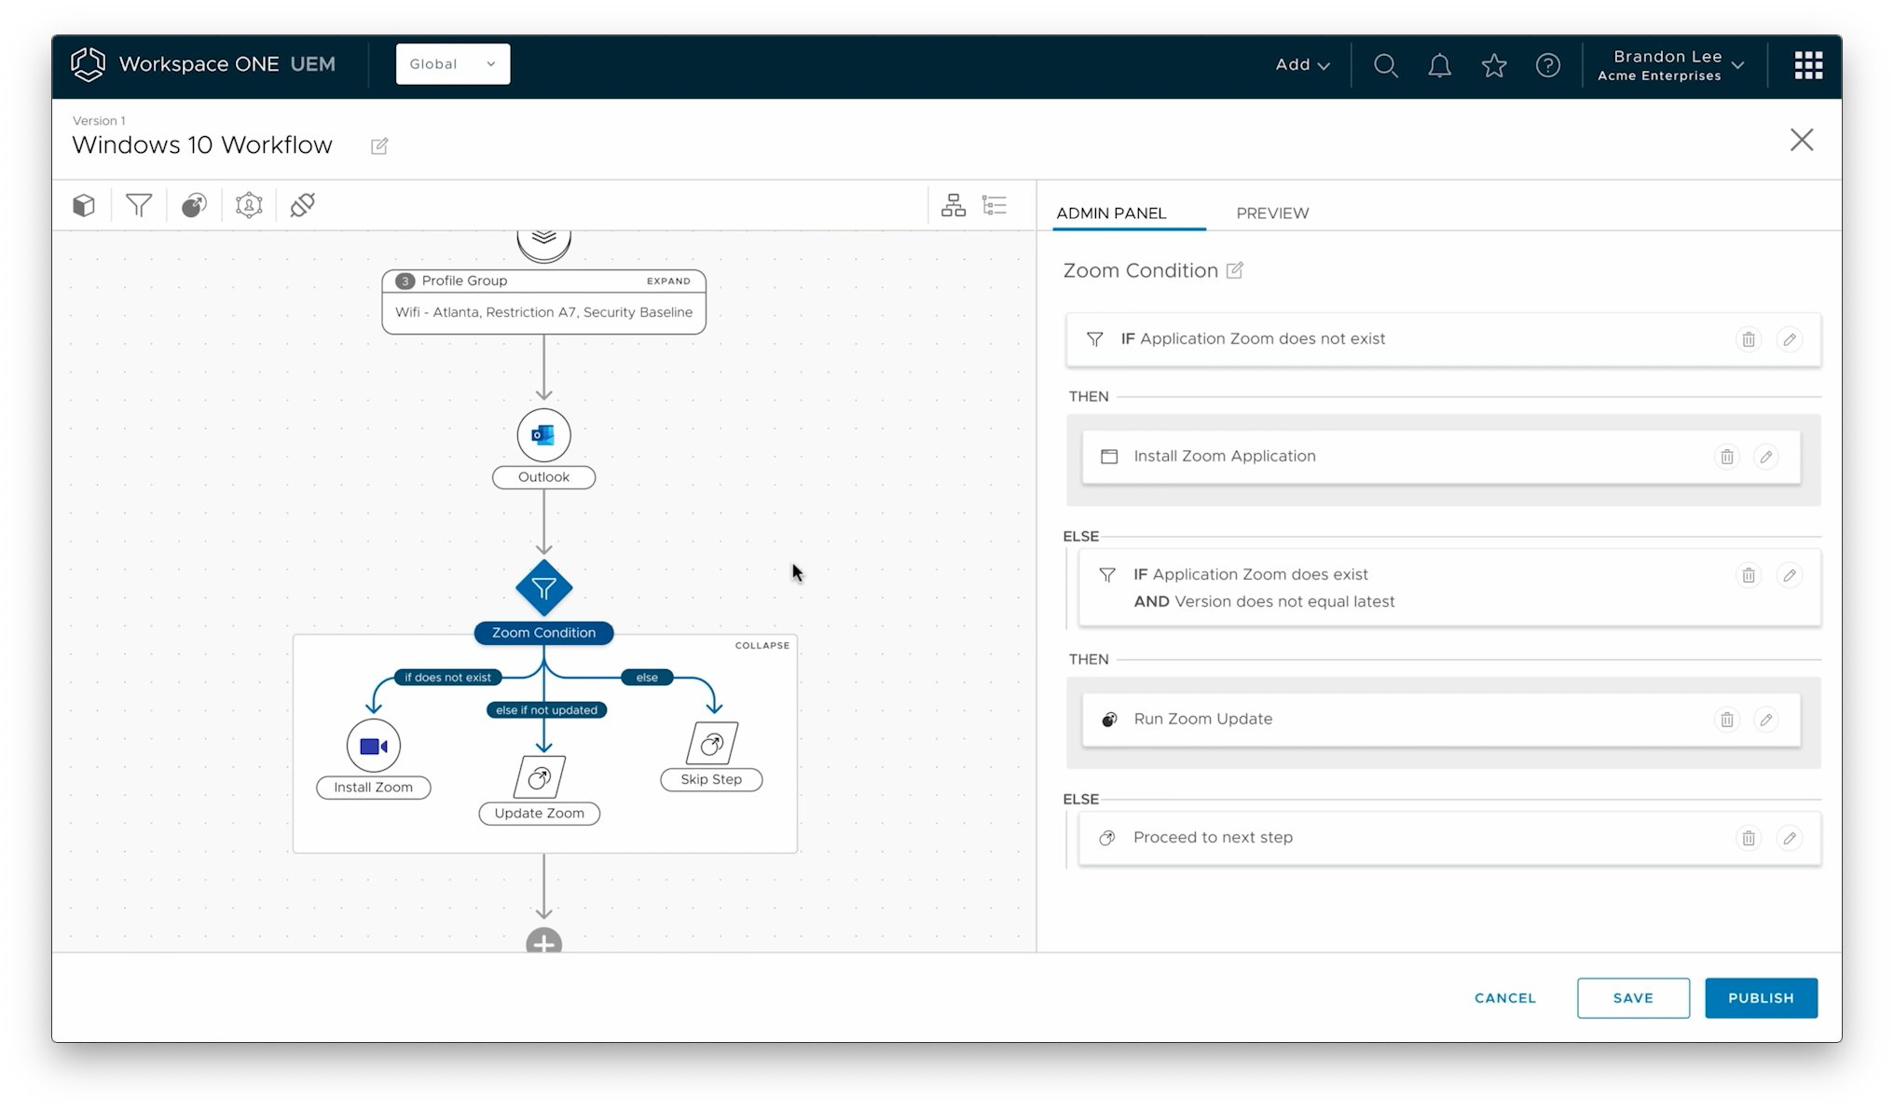The height and width of the screenshot is (1111, 1894).
Task: Delete the 'Zoom does not exist' condition
Action: coord(1749,339)
